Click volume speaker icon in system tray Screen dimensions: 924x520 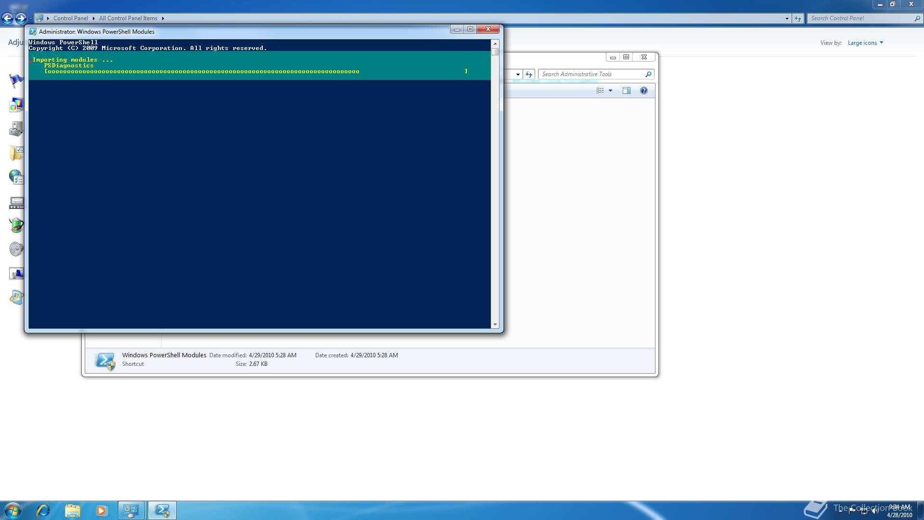tap(875, 511)
